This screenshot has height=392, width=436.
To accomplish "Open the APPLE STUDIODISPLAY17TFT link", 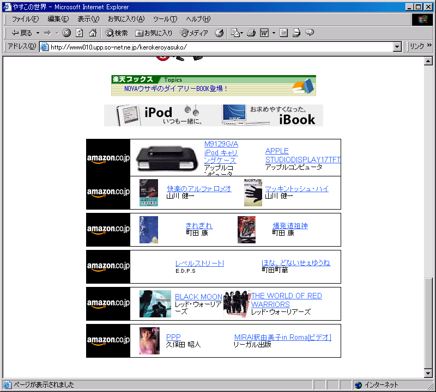I will (303, 155).
